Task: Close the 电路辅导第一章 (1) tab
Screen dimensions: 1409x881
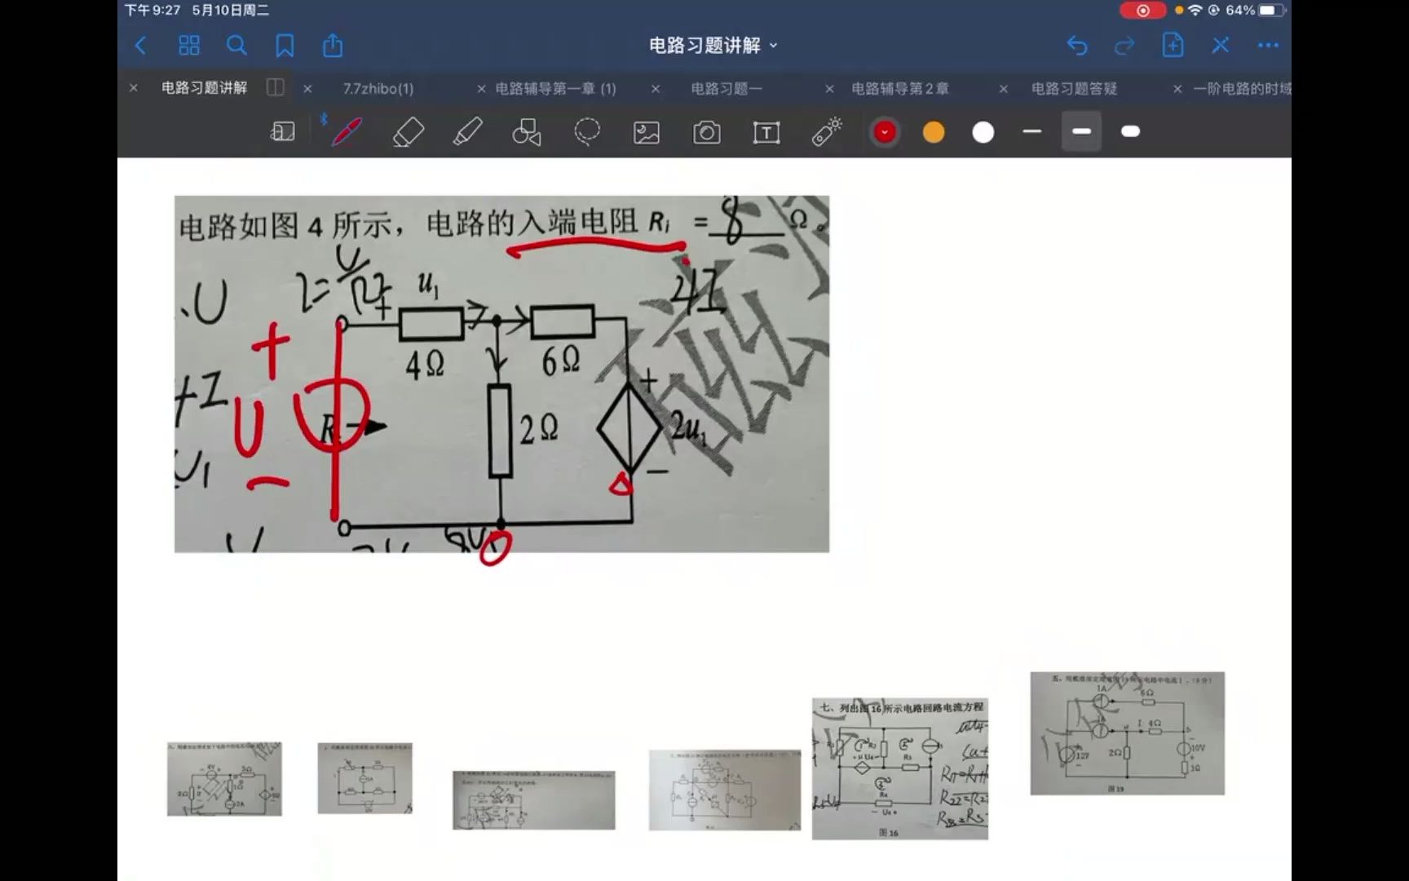Action: (x=481, y=88)
